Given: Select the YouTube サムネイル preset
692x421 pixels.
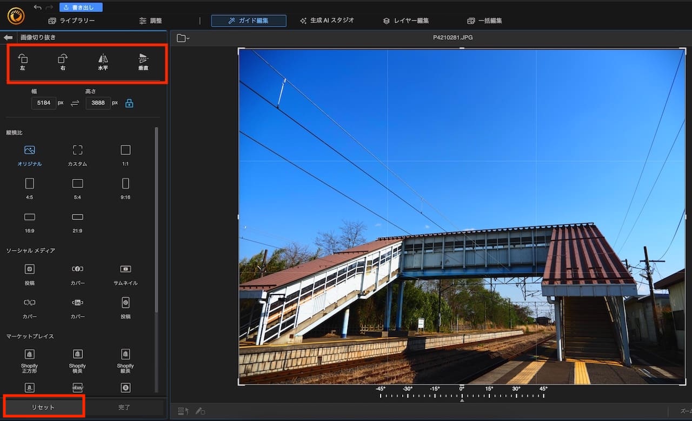Looking at the screenshot, I should pyautogui.click(x=125, y=275).
